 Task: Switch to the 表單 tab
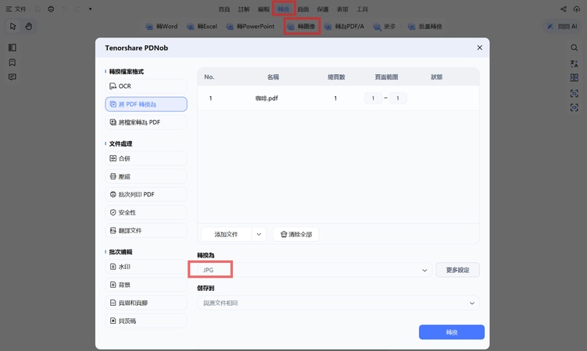[x=342, y=9]
